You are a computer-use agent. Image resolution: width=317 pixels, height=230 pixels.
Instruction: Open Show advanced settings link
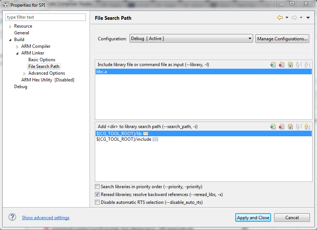pyautogui.click(x=46, y=217)
